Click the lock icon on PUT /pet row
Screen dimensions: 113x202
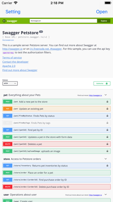(x=107, y=109)
